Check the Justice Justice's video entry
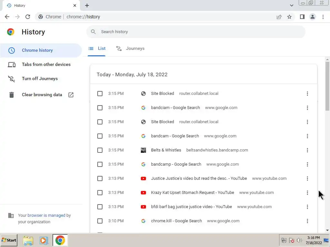Viewport: 330px width, 247px height. click(100, 178)
